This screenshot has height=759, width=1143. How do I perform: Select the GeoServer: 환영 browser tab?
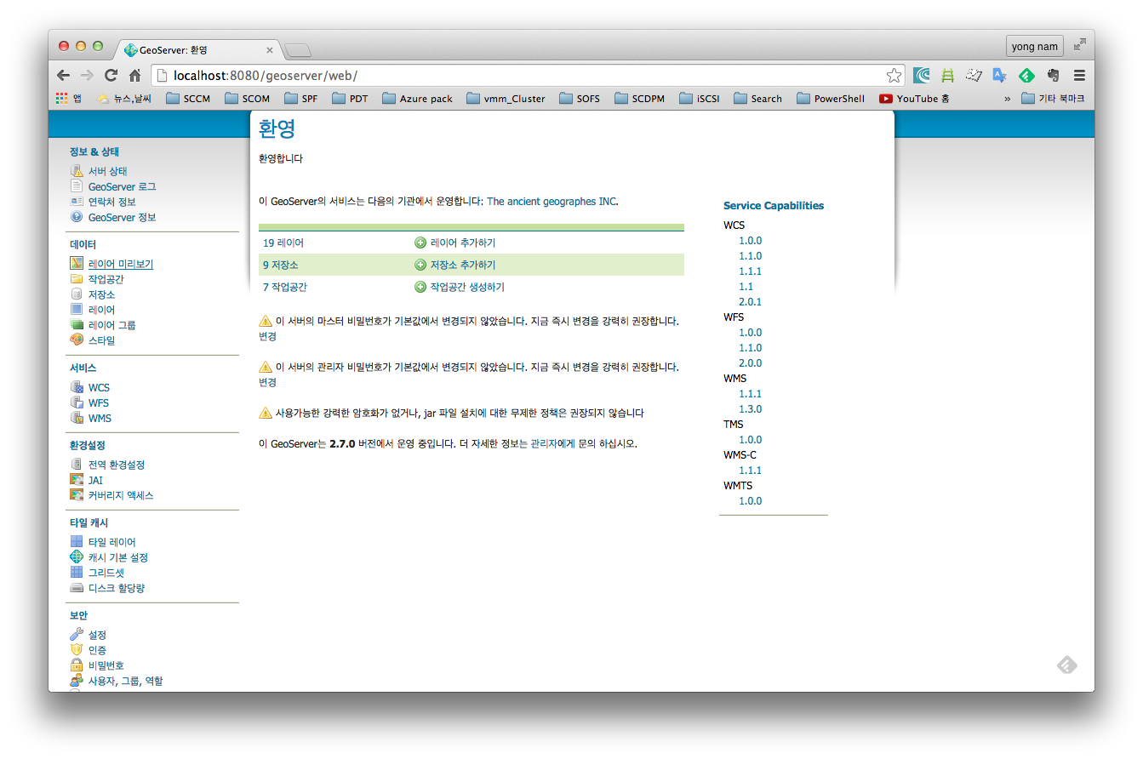[197, 50]
